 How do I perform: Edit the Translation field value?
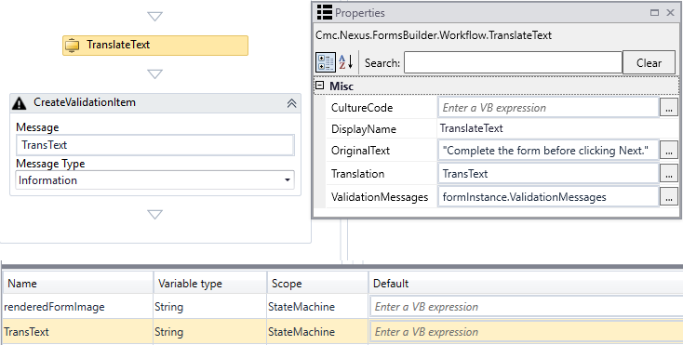point(548,174)
